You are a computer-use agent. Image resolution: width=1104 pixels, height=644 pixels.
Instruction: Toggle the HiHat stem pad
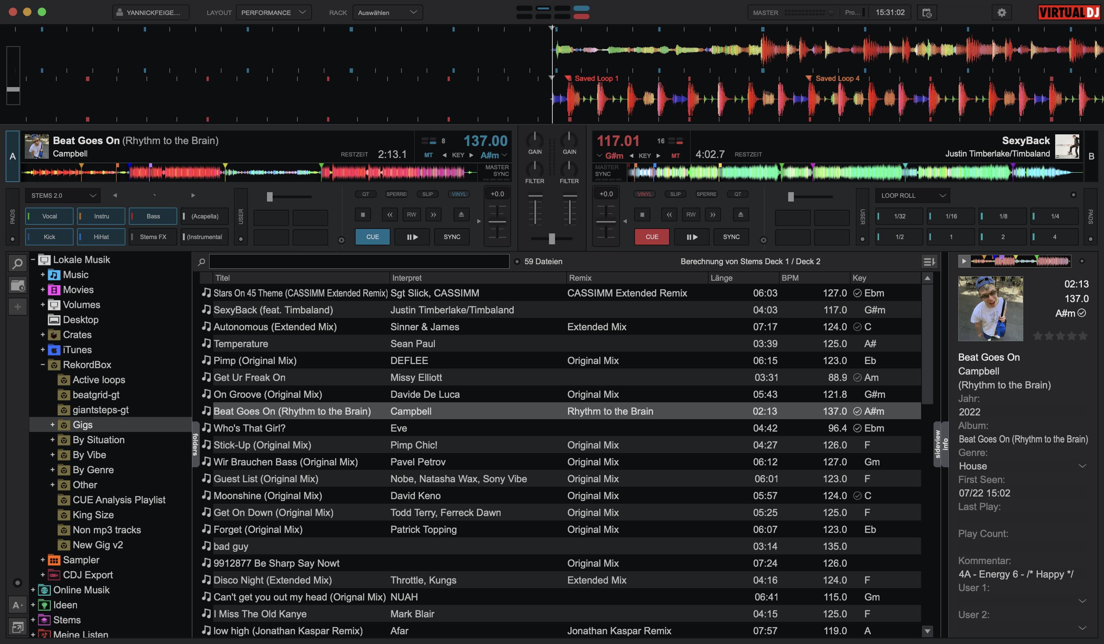[101, 237]
